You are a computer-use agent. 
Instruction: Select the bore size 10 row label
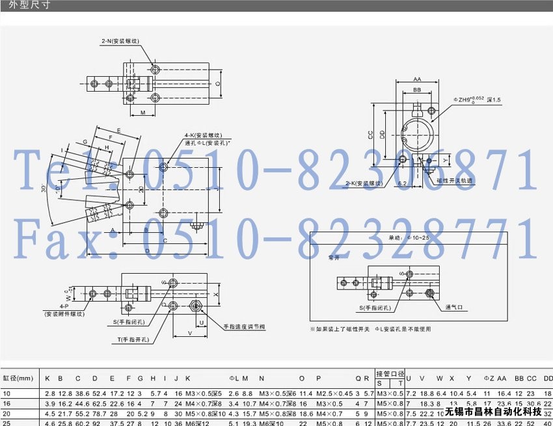click(x=7, y=393)
